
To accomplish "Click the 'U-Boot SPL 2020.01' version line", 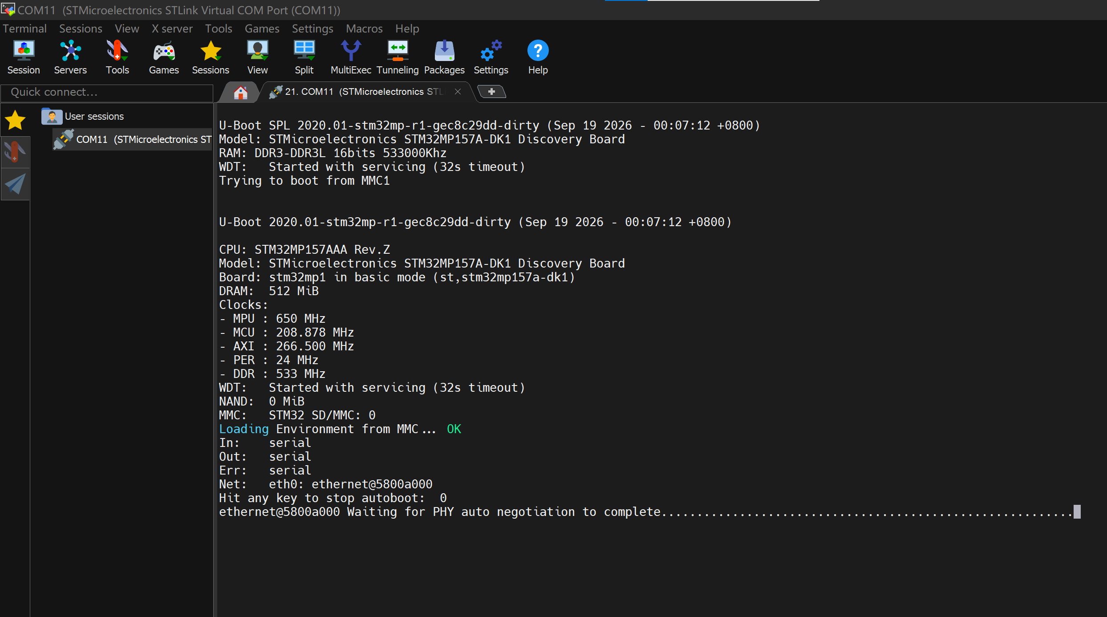I will coord(490,126).
